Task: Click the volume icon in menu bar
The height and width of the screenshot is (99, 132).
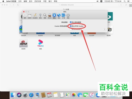Action: pyautogui.click(x=98, y=1)
